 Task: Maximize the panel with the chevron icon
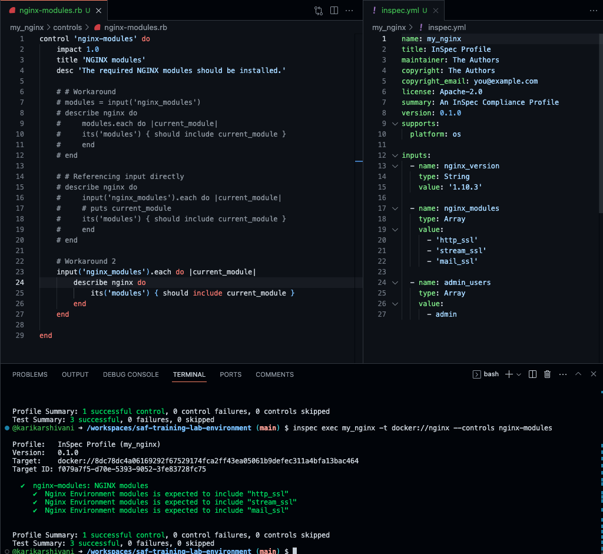(578, 374)
